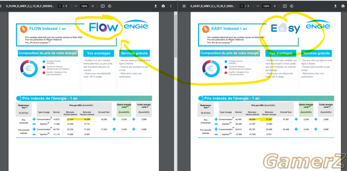Click the highlighted 48,695 price in EASY table
This screenshot has width=347, height=171.
tap(252, 119)
